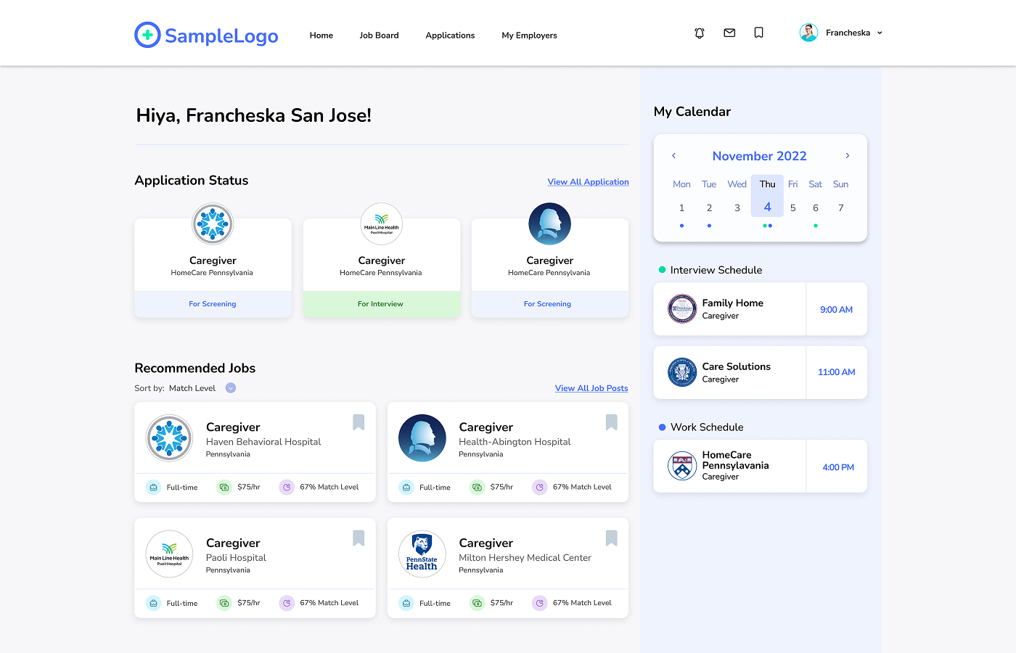Select Sunday 7 in the calendar
The width and height of the screenshot is (1016, 653).
click(x=841, y=208)
